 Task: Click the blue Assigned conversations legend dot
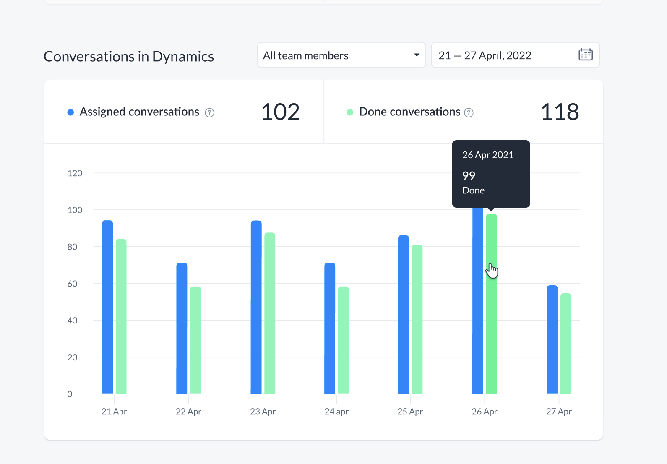tap(70, 112)
